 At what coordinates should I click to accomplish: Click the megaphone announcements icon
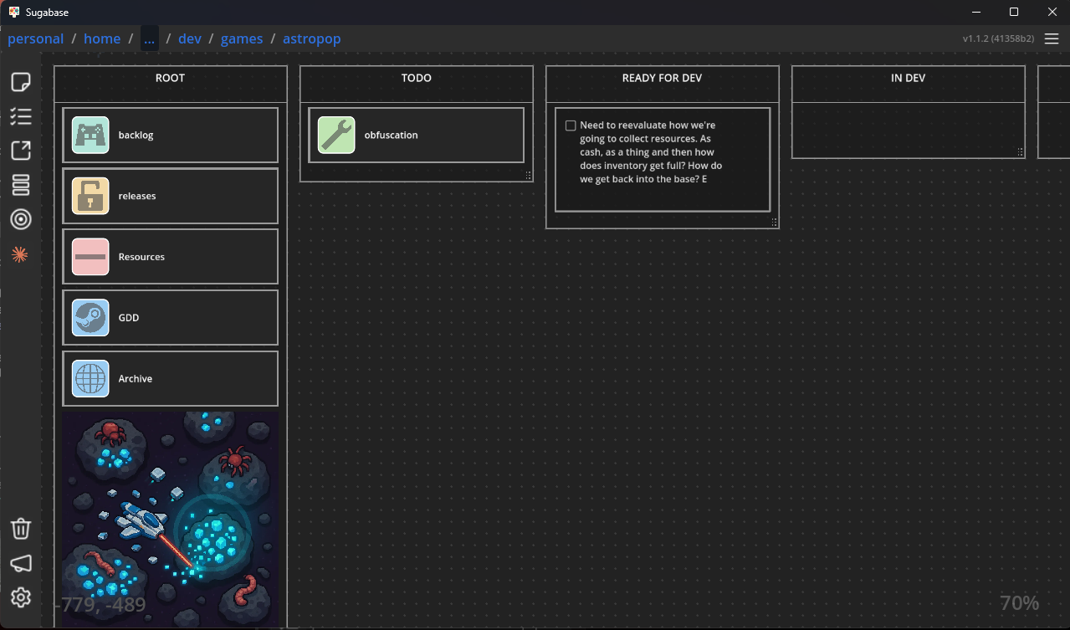pyautogui.click(x=21, y=563)
